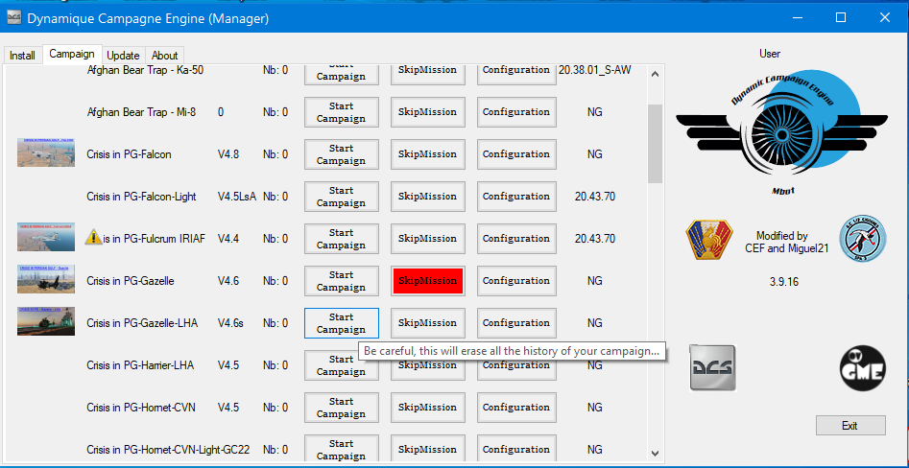Open the DCS logo icon
909x468 pixels.
(x=712, y=367)
